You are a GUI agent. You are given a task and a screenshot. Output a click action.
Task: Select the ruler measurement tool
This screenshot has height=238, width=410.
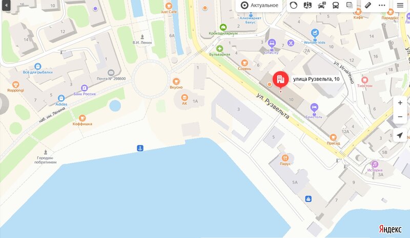coord(368,6)
